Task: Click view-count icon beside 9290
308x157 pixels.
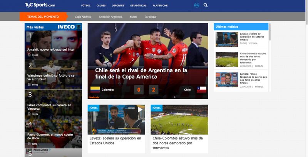Action: click(29, 144)
